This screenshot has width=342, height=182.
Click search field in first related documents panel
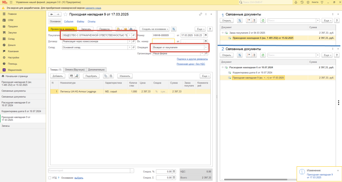pos(292,20)
